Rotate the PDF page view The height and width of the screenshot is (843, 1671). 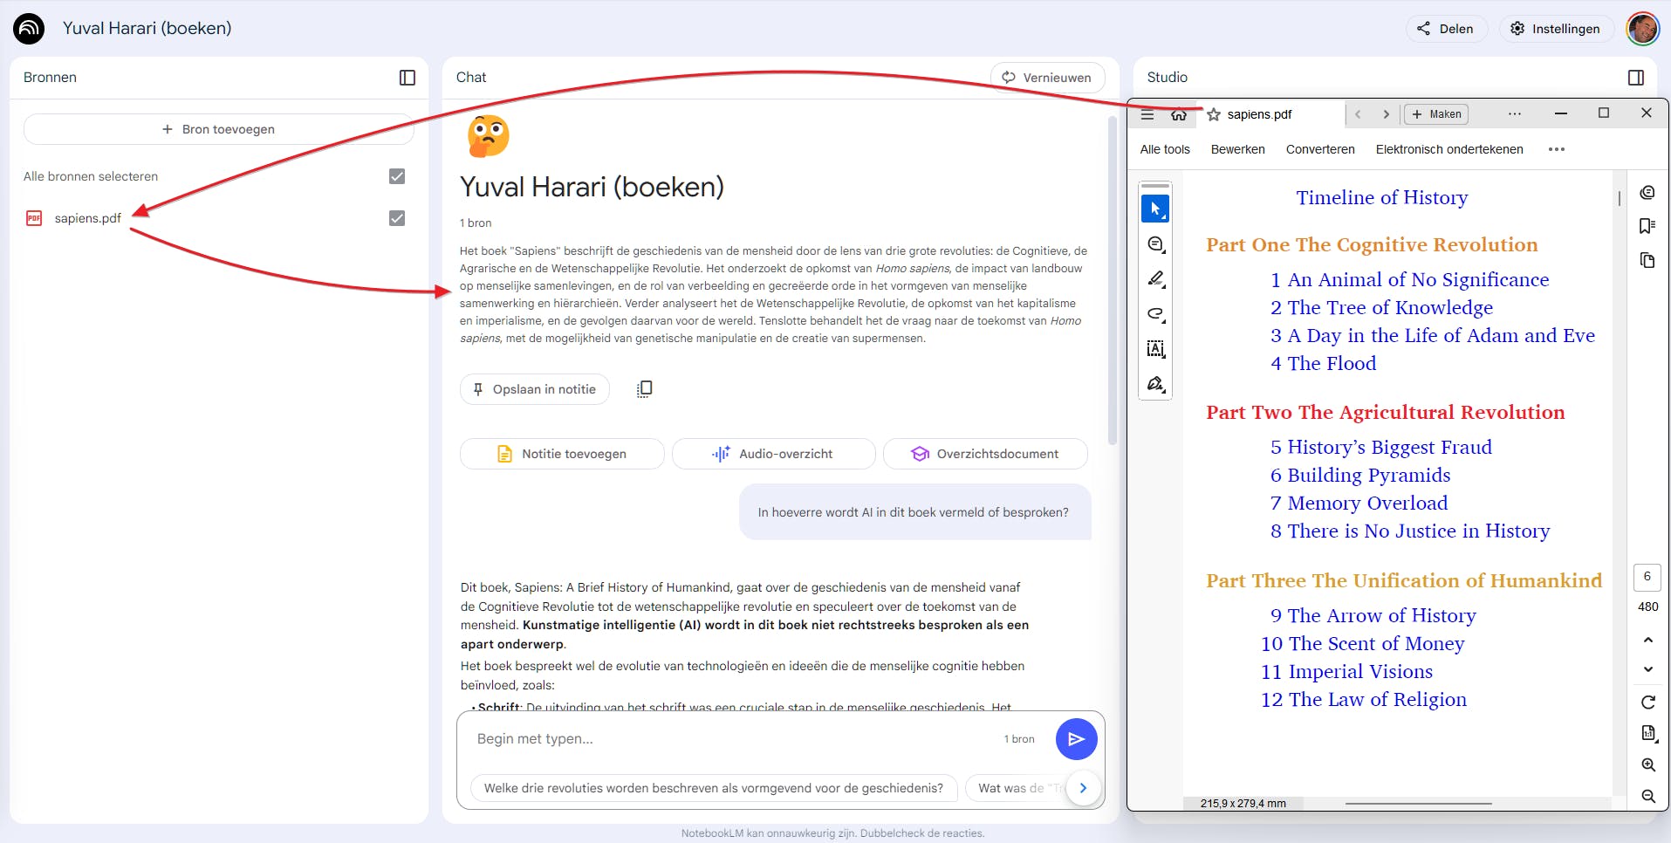1648,702
